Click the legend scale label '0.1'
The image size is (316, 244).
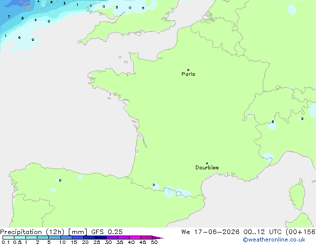(5, 242)
